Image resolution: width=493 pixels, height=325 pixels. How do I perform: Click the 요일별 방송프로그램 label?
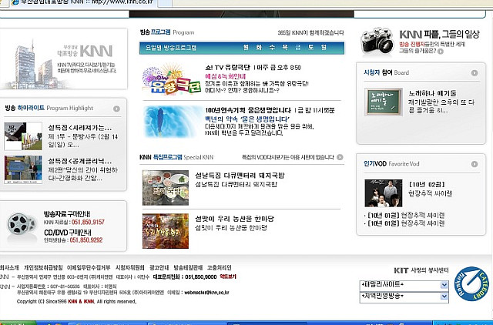coord(171,48)
